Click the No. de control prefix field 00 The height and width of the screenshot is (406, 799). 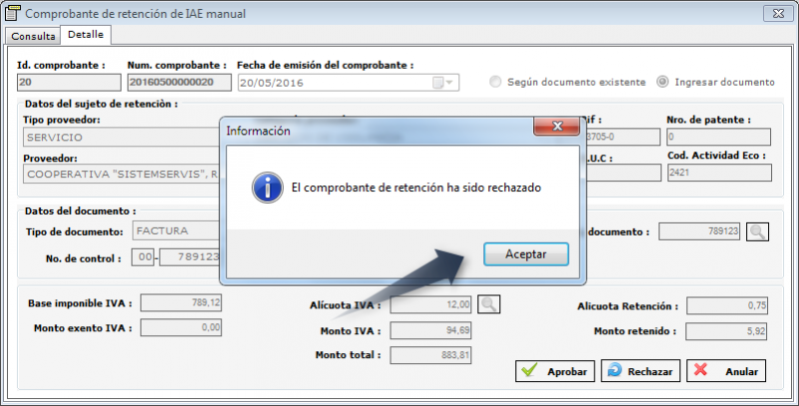click(143, 257)
